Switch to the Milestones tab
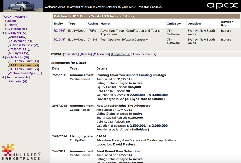 [101, 54]
